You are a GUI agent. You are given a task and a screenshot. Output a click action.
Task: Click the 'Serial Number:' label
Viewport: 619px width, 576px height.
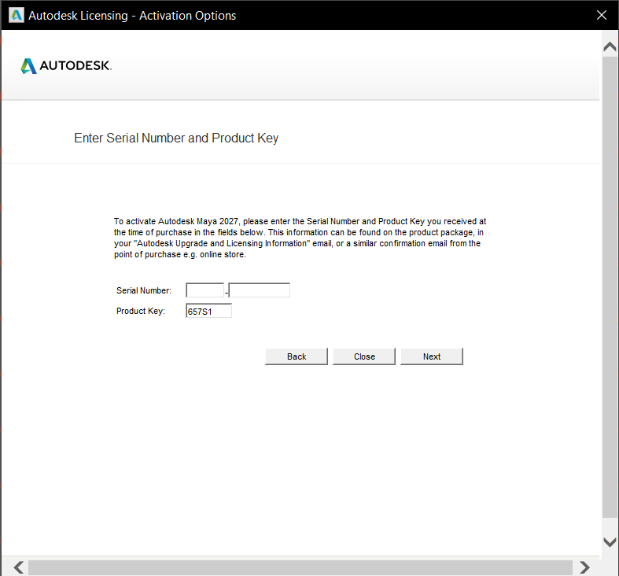(144, 290)
